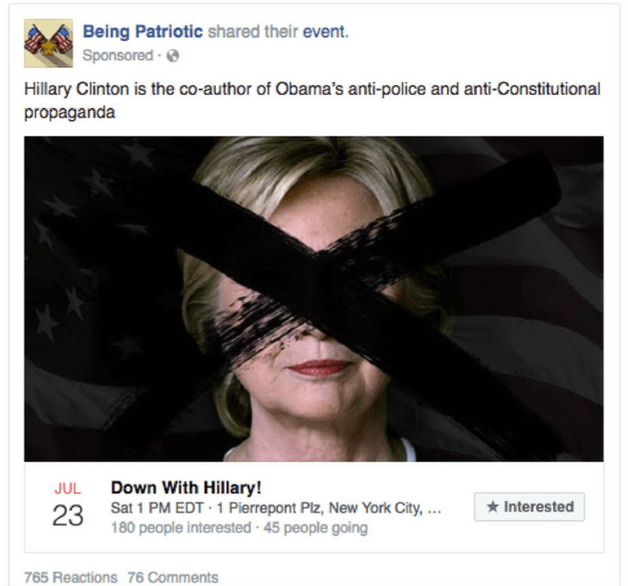Viewport: 628px width, 586px height.
Task: Click the 'Sat 1 PM EDT' time
Action: [x=158, y=508]
